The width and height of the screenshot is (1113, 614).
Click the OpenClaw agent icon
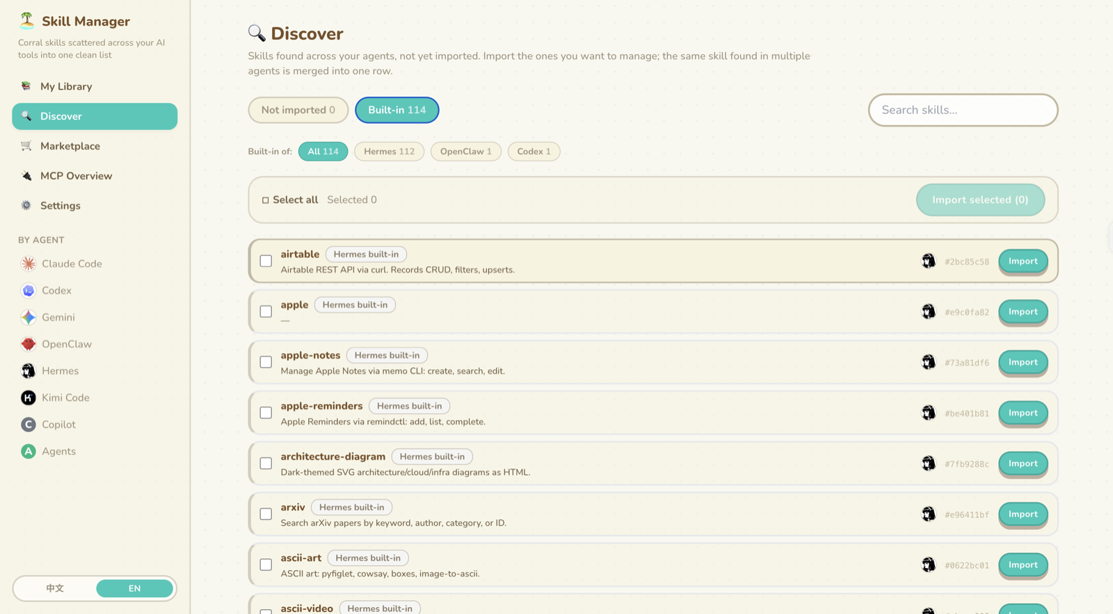tap(29, 344)
